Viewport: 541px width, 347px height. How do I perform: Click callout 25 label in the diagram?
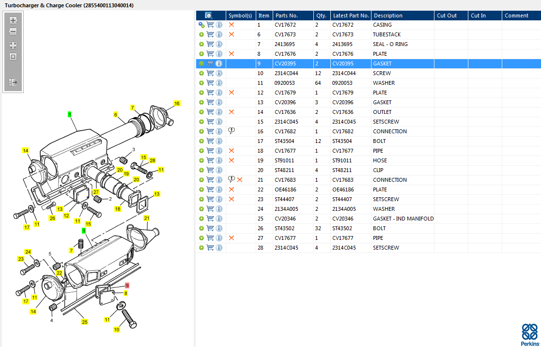click(x=85, y=322)
